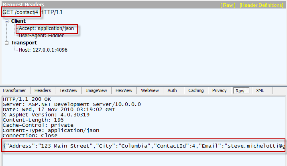The width and height of the screenshot is (287, 166).
Task: Select the Accept: application/json header
Action: click(x=46, y=28)
